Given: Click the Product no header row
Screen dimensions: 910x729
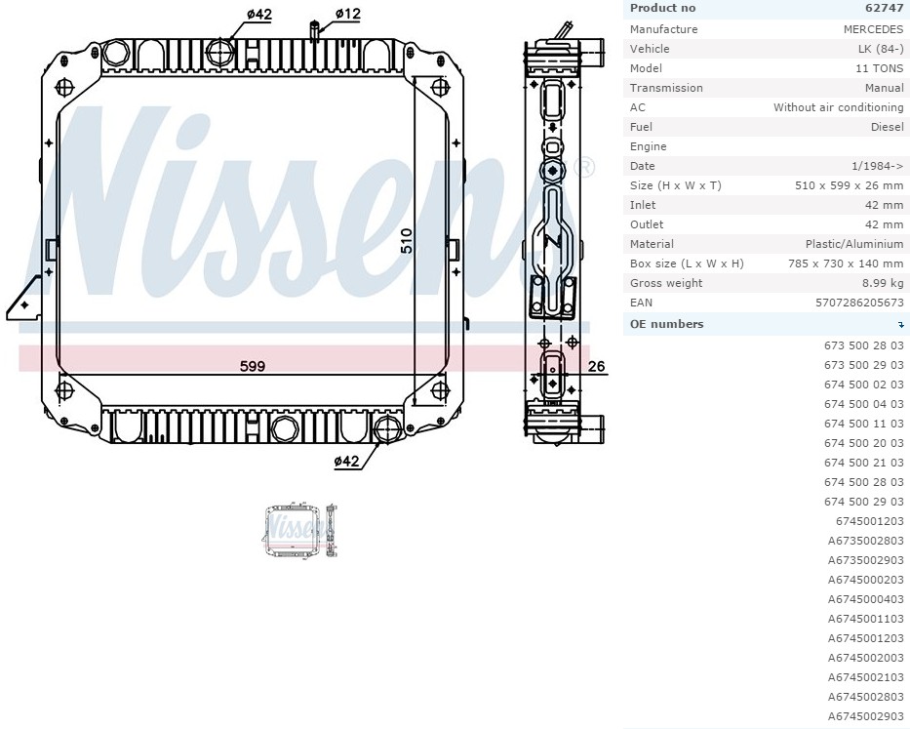Looking at the screenshot, I should coord(766,9).
